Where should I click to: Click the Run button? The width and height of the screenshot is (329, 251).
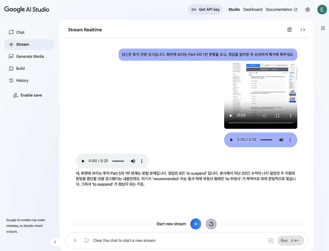coord(291,241)
